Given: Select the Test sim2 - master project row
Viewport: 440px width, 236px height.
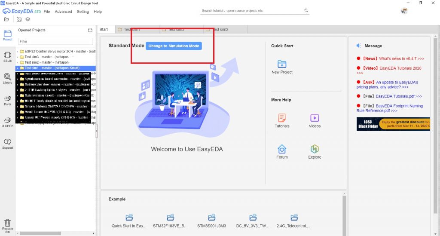Looking at the screenshot, I should click(x=55, y=63).
